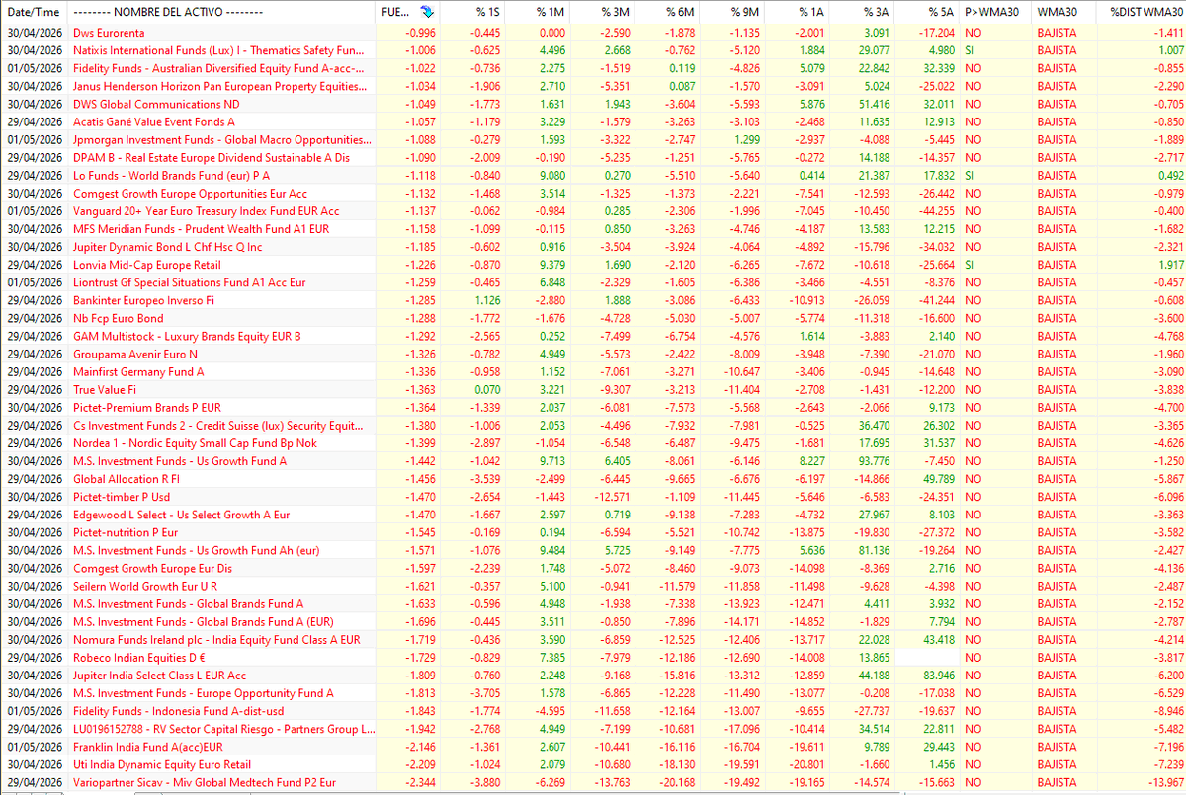Select Jupiter Dynamic Bond L Chf row
This screenshot has height=795, width=1186.
click(x=593, y=247)
